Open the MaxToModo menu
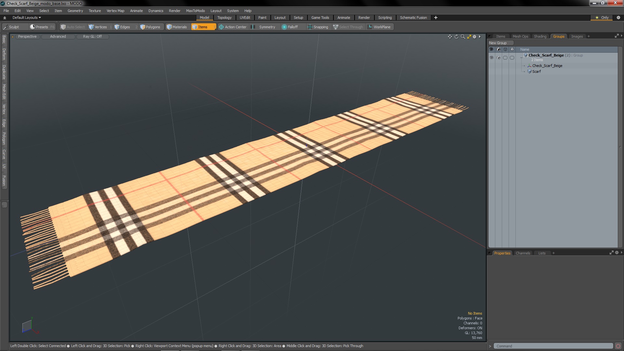Viewport: 624px width, 351px height. 195,11
